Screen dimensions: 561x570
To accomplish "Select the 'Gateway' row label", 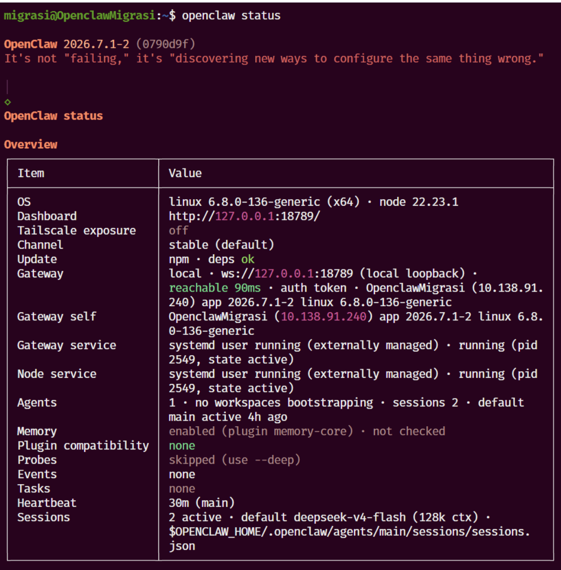I will (x=40, y=274).
